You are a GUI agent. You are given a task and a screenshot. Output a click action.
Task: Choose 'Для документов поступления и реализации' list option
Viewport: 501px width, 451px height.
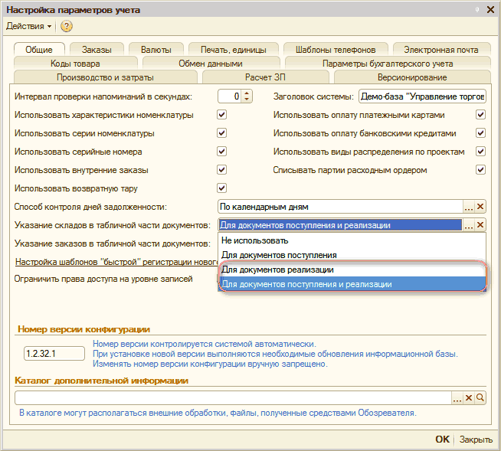[352, 284]
